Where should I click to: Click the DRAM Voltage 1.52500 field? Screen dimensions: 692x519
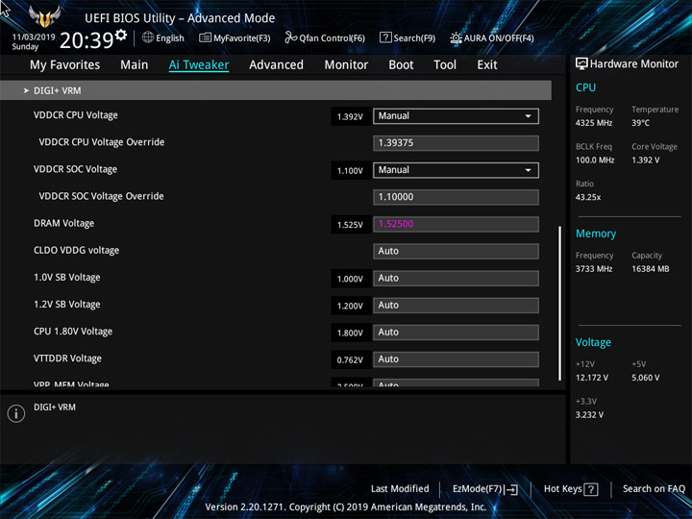pyautogui.click(x=456, y=224)
